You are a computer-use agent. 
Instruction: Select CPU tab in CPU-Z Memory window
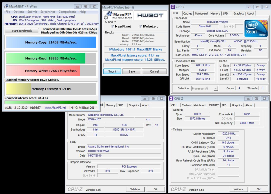point(174,105)
